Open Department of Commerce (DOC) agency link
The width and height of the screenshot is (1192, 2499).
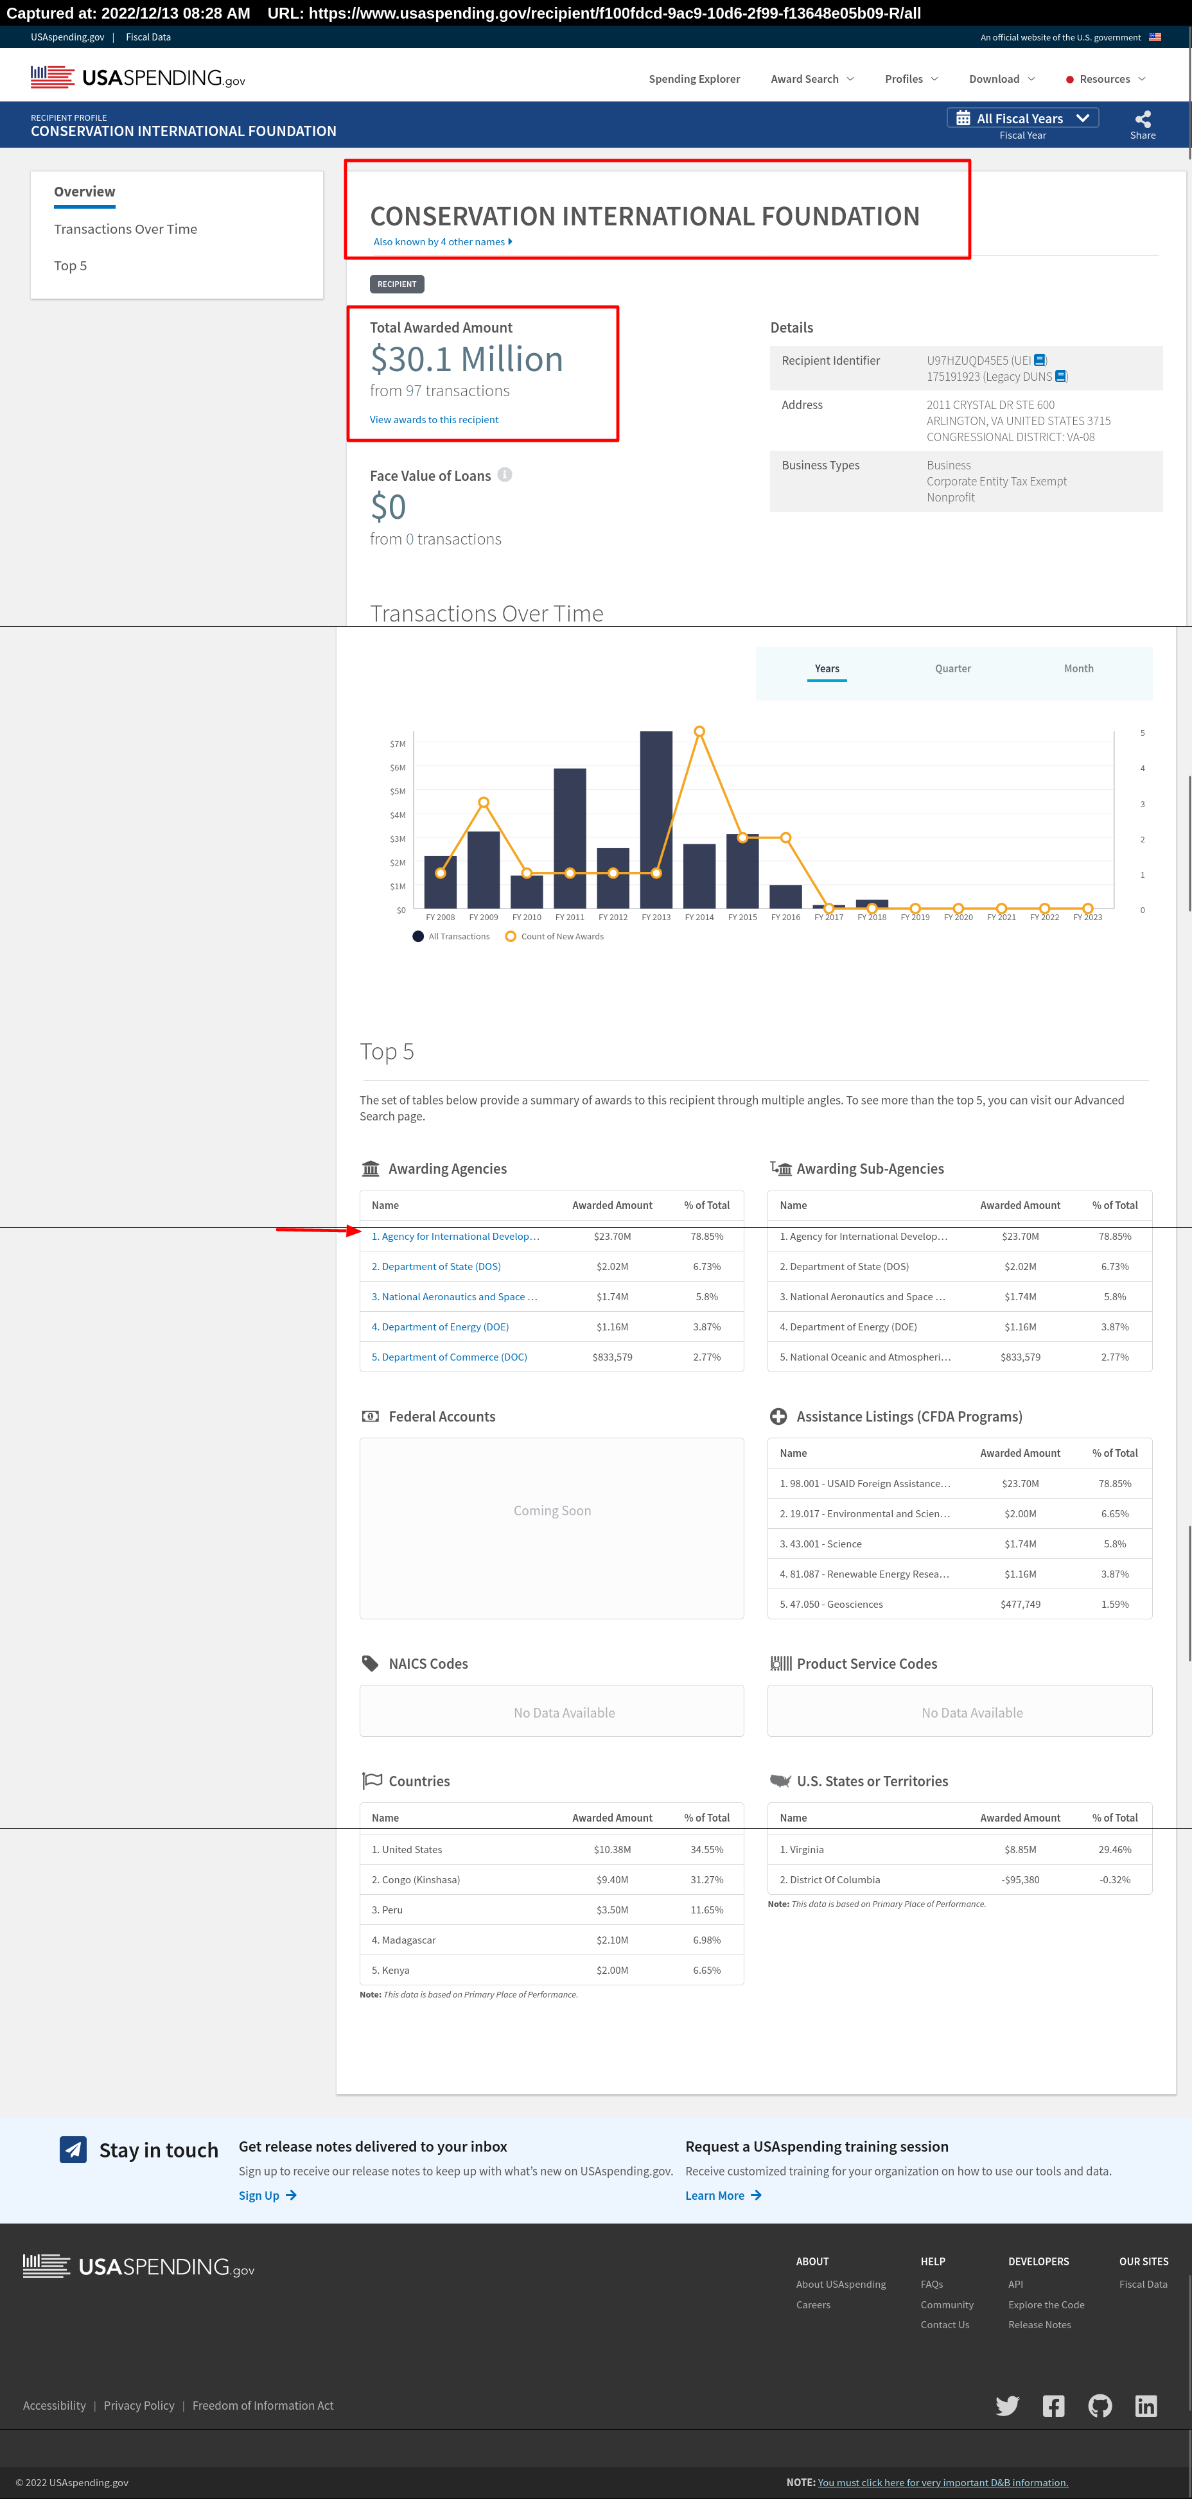click(450, 1356)
